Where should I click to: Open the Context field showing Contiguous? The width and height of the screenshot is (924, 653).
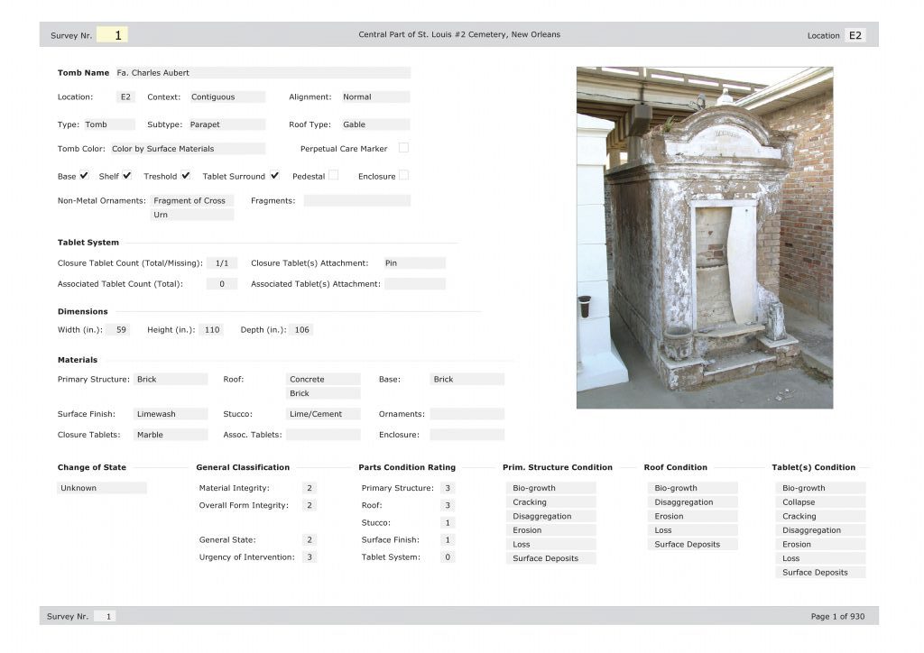(226, 97)
